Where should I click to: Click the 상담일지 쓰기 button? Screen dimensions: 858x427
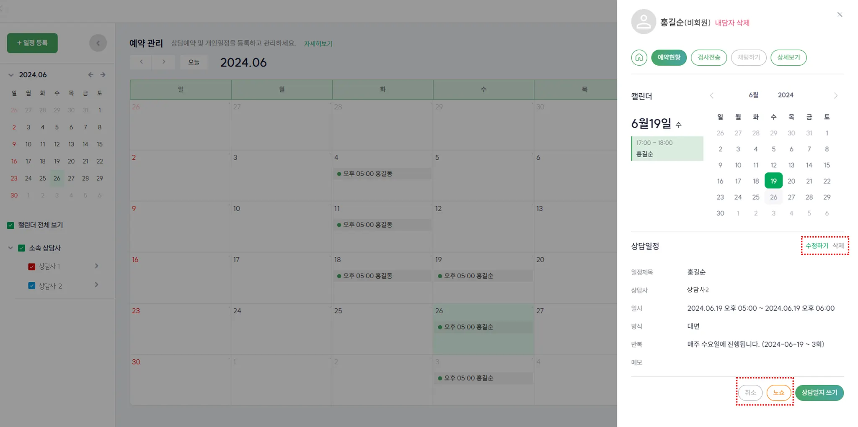pyautogui.click(x=819, y=393)
